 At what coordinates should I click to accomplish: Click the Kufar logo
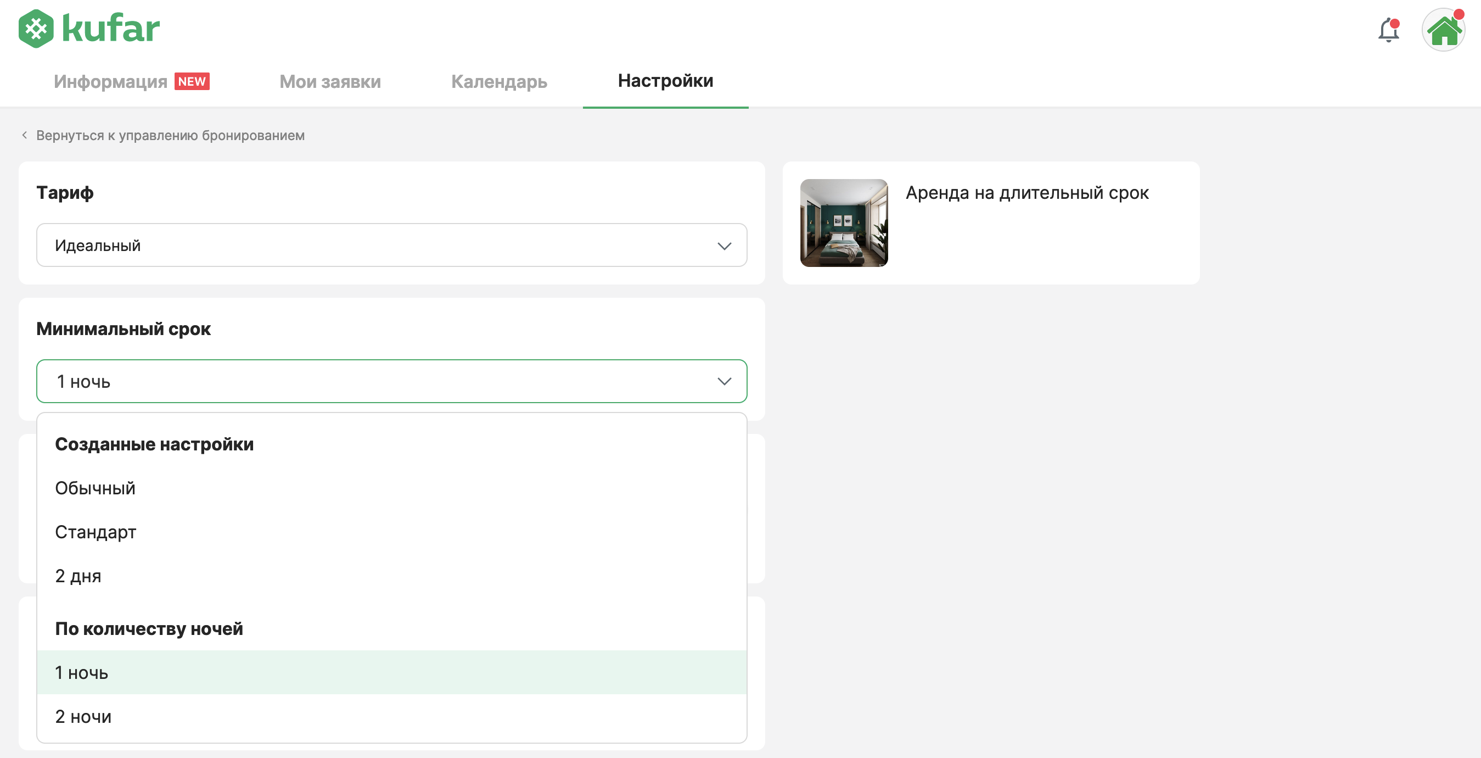tap(89, 28)
